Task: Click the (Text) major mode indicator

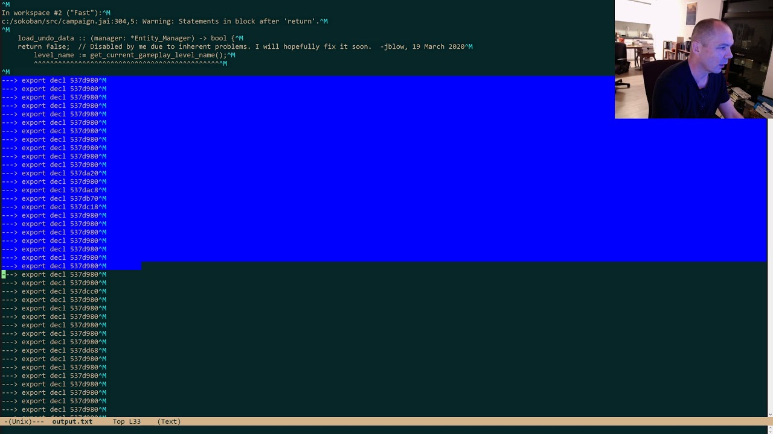Action: click(169, 421)
